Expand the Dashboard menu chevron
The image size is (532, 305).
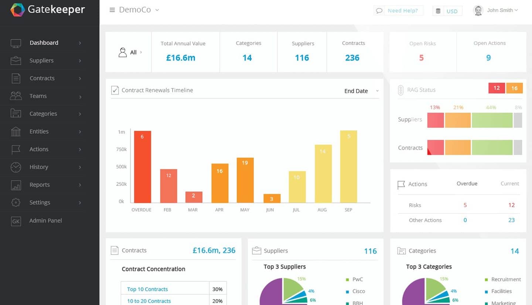80,43
